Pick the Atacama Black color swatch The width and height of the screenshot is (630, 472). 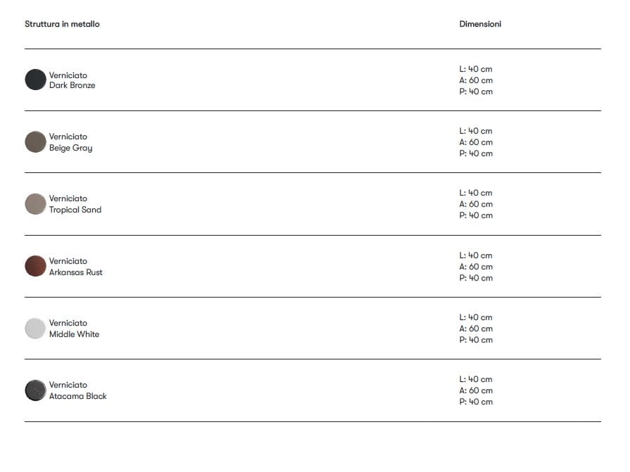tap(35, 390)
